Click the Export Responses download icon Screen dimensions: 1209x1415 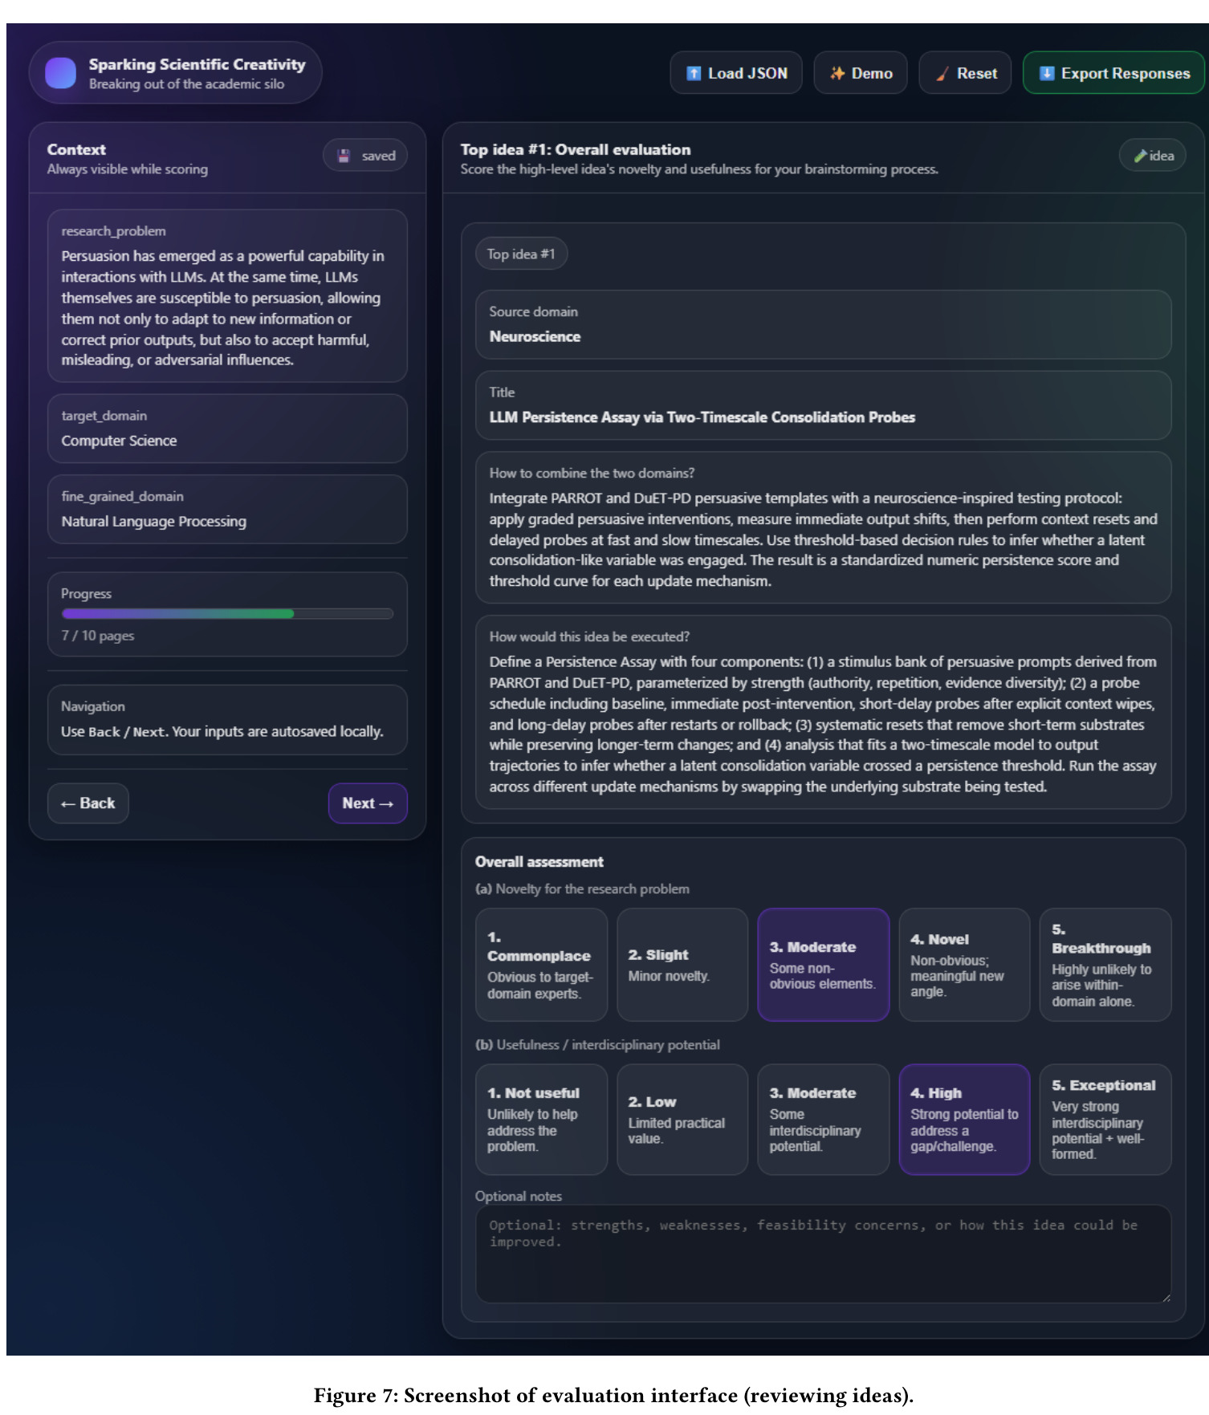click(1047, 73)
